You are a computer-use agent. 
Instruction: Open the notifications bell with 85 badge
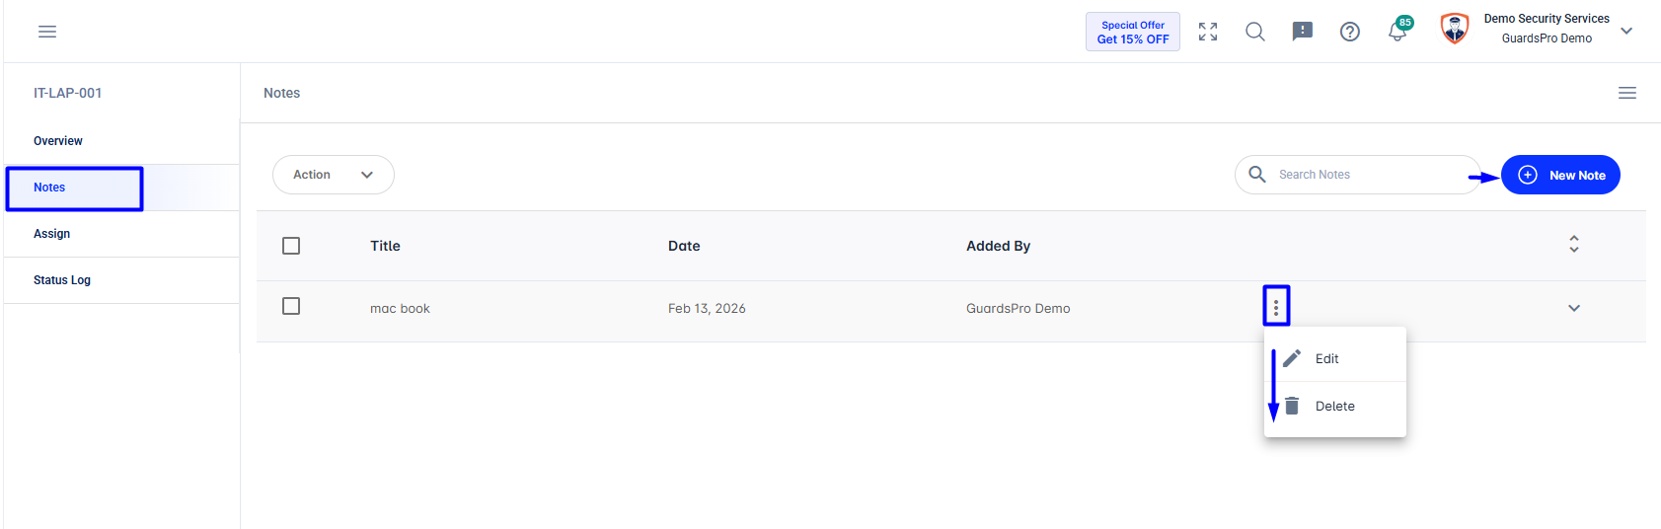(1398, 30)
